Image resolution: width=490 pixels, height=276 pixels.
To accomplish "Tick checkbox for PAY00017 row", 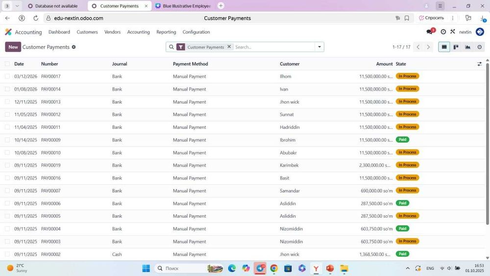I will (x=7, y=76).
